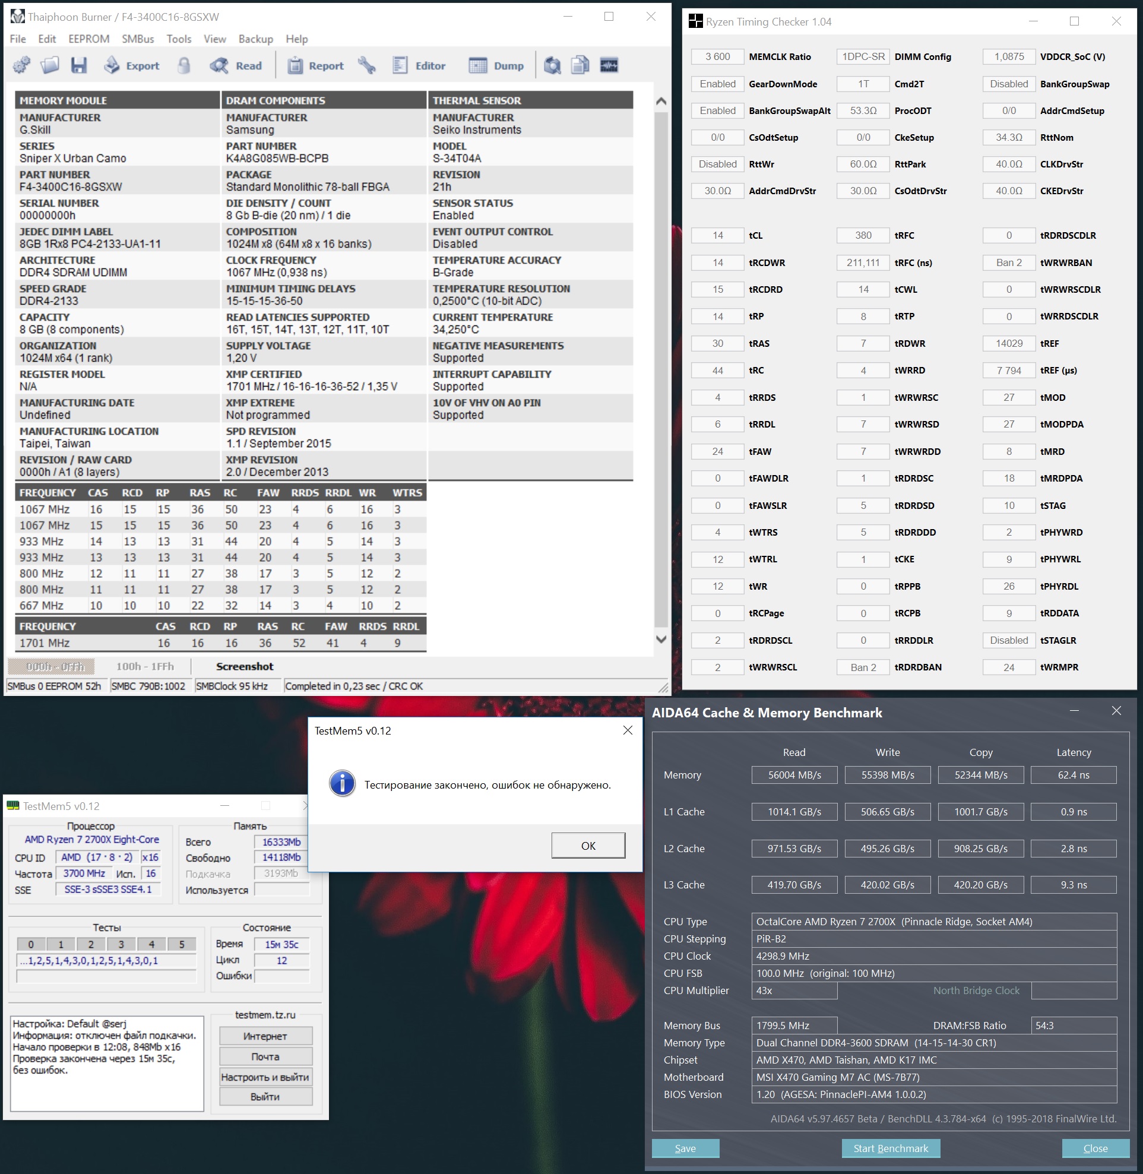1143x1174 pixels.
Task: Open the SMBus menu
Action: coord(138,39)
